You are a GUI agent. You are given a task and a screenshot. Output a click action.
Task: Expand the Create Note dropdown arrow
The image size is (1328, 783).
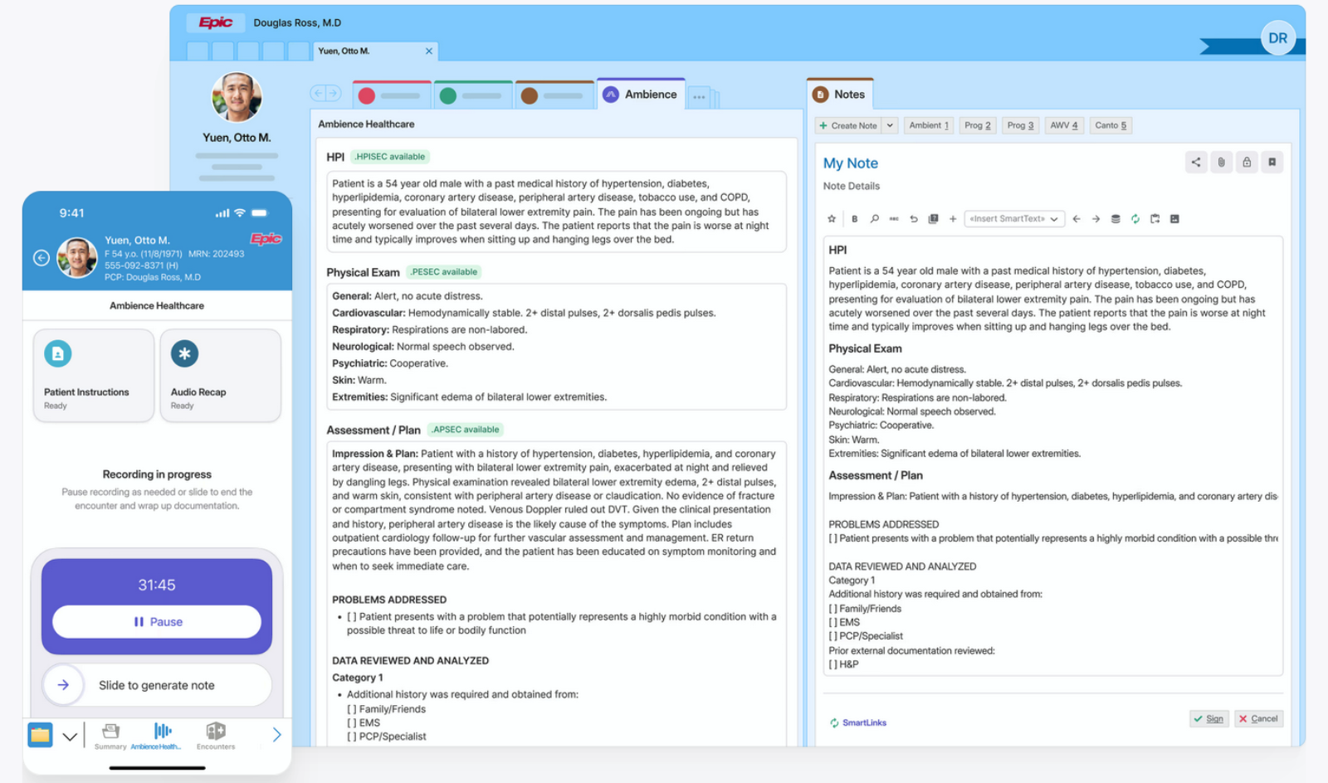coord(890,126)
